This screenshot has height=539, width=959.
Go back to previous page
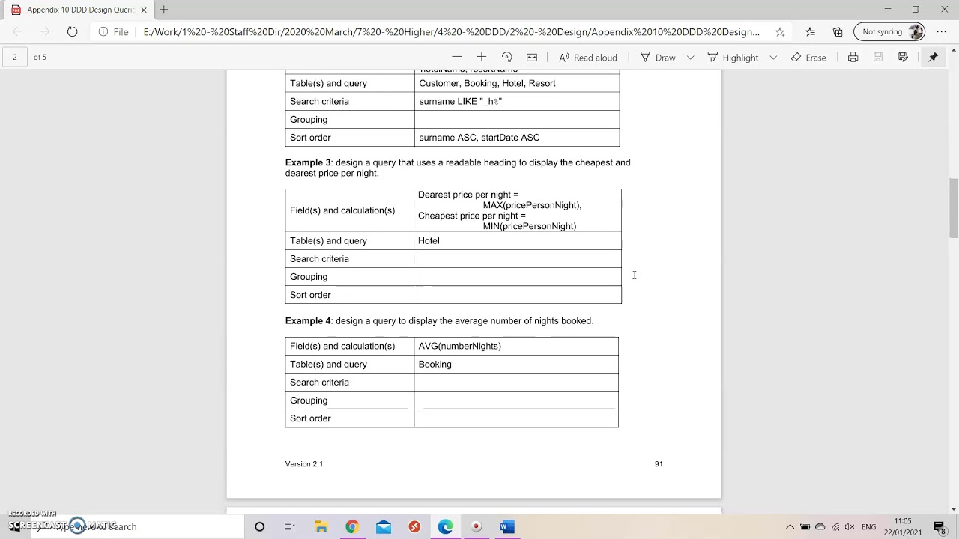pos(18,31)
